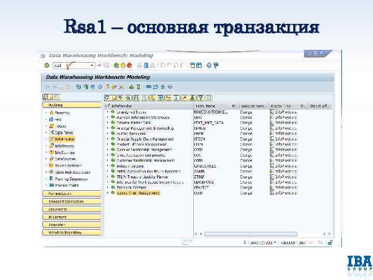Click the scroll right arrow of the table
373x280 pixels.
coord(329,234)
